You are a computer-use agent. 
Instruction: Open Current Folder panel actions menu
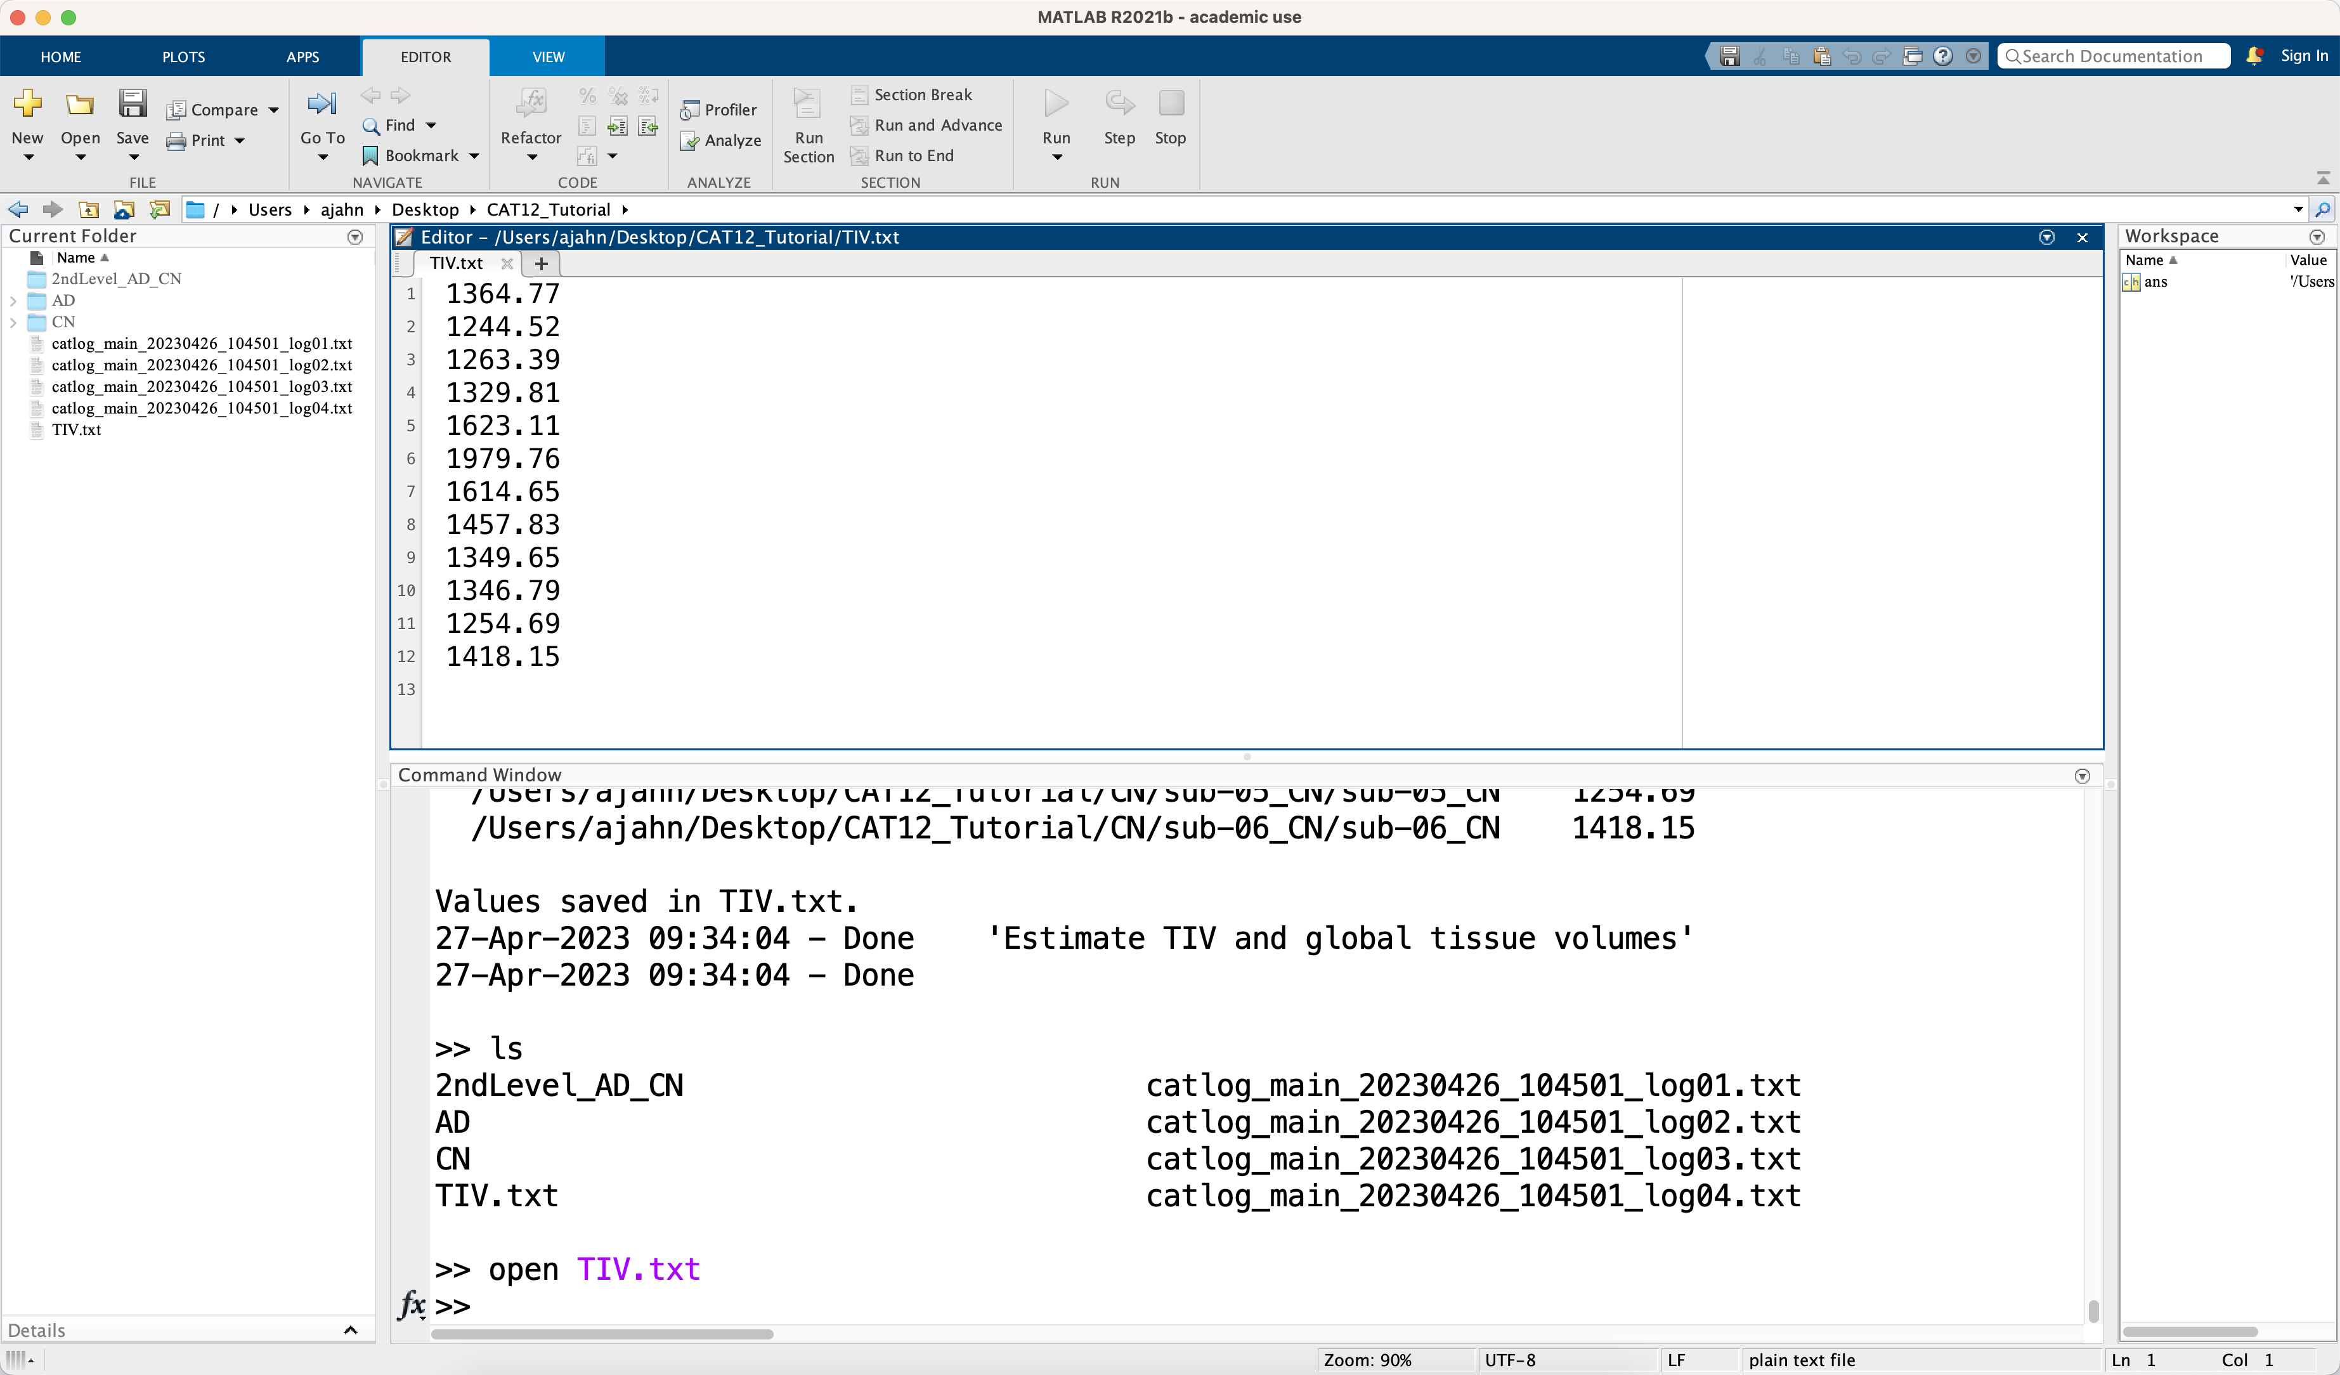pos(354,237)
